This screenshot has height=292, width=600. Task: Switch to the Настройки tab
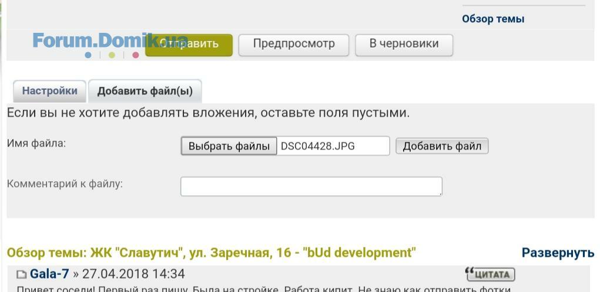pyautogui.click(x=49, y=91)
